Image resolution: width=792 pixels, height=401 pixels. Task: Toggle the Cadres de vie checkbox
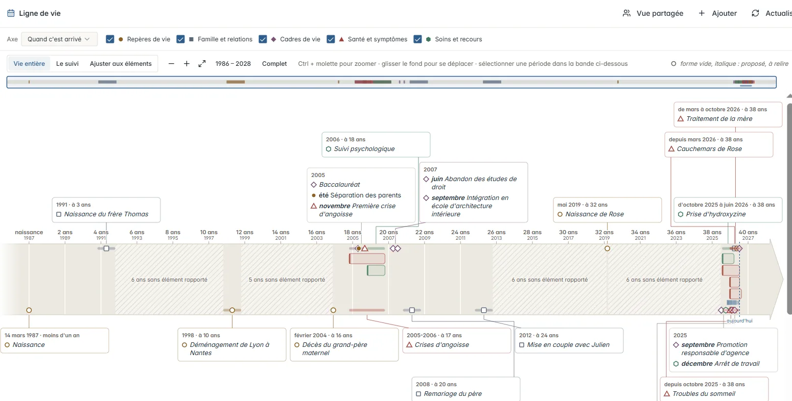[263, 39]
